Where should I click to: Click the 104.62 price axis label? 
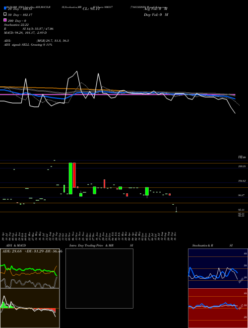click(x=242, y=181)
